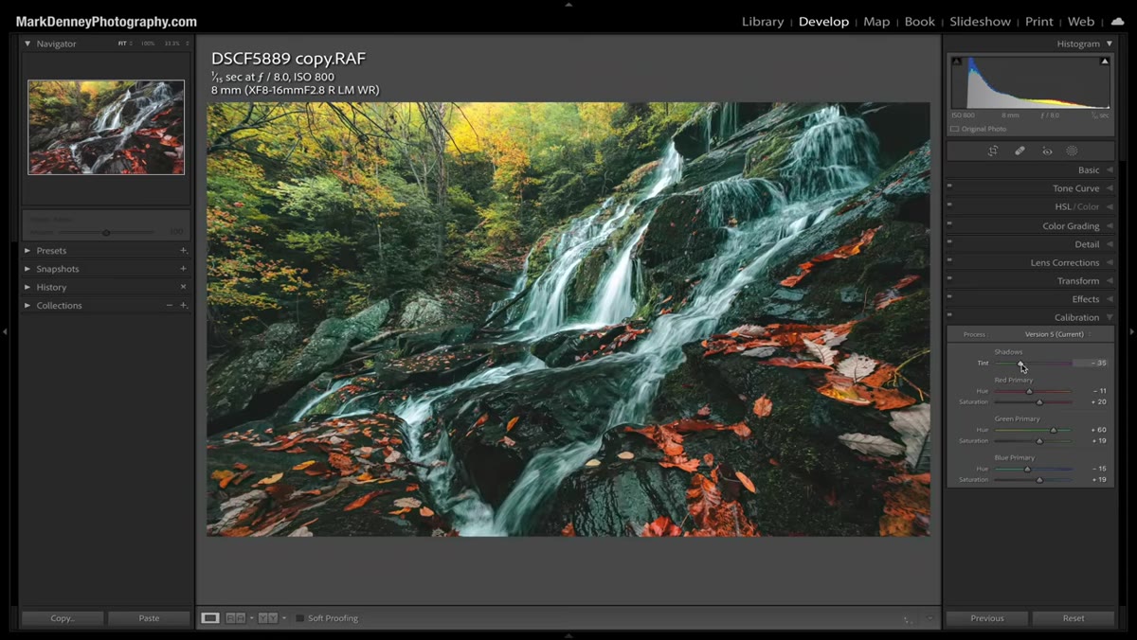The image size is (1137, 640).
Task: Expand the Detail panel
Action: (1110, 243)
